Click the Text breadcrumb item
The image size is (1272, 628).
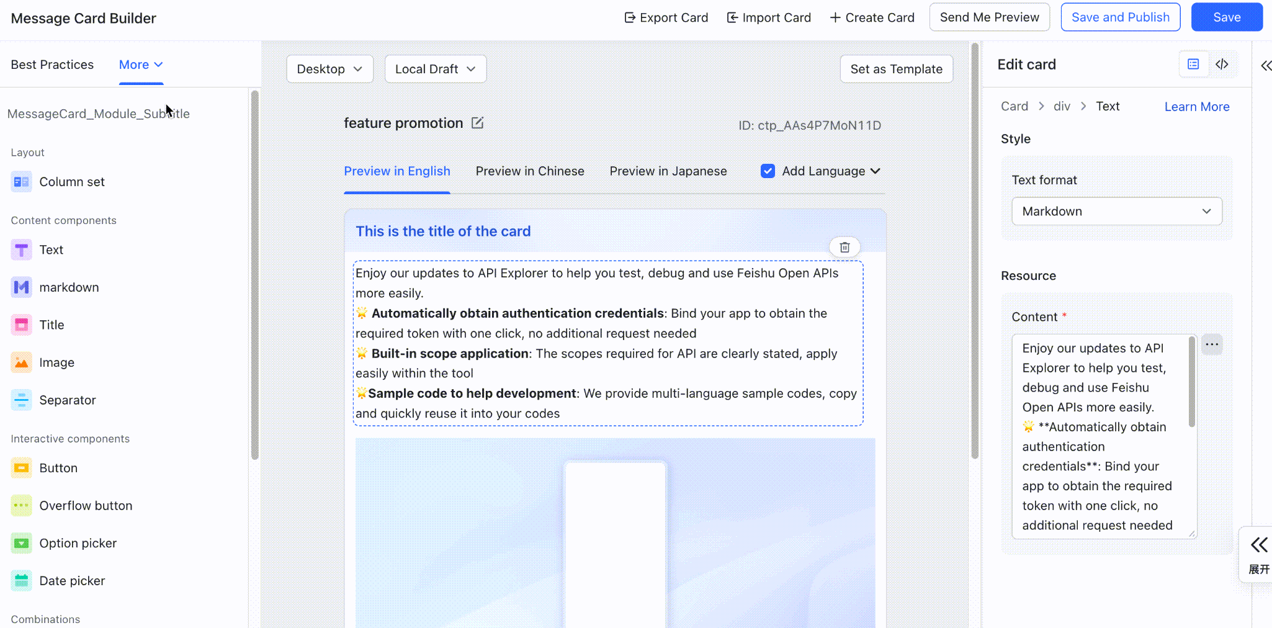pyautogui.click(x=1108, y=106)
